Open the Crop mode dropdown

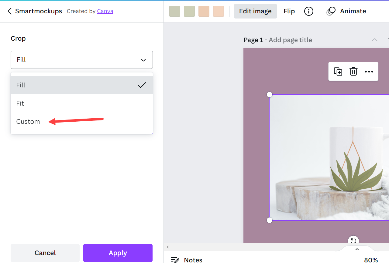click(x=82, y=60)
